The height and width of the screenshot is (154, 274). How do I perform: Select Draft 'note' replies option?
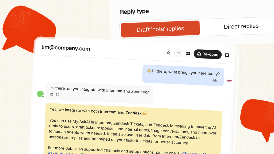(x=160, y=29)
